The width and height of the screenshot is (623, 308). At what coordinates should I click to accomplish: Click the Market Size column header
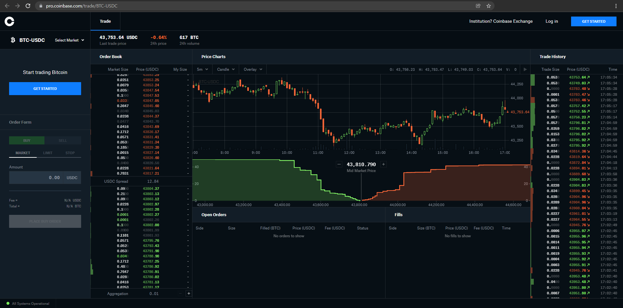click(x=118, y=69)
